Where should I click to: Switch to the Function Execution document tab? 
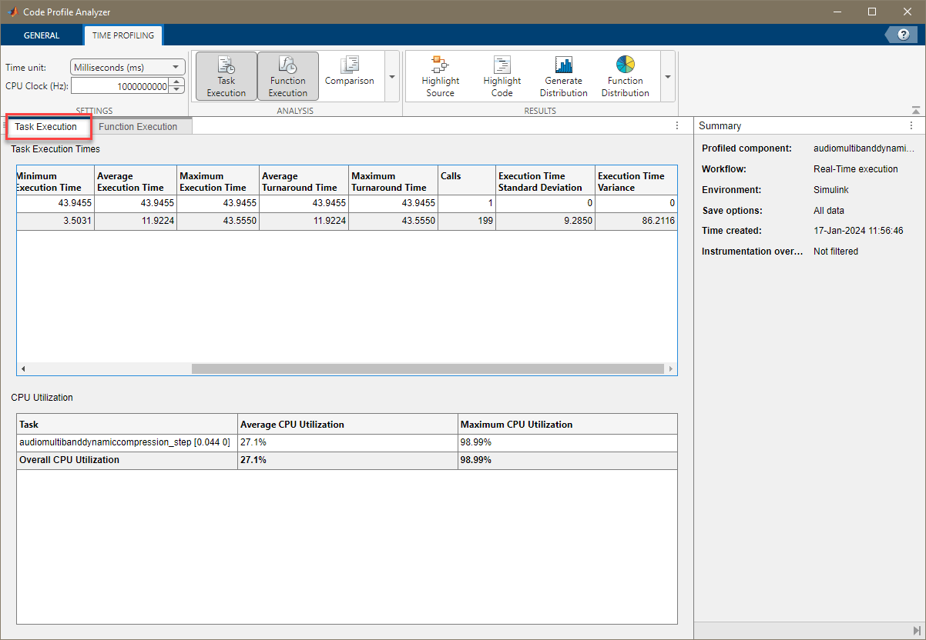(x=138, y=127)
